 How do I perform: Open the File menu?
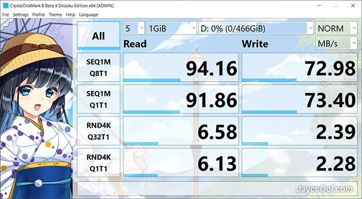tap(6, 14)
